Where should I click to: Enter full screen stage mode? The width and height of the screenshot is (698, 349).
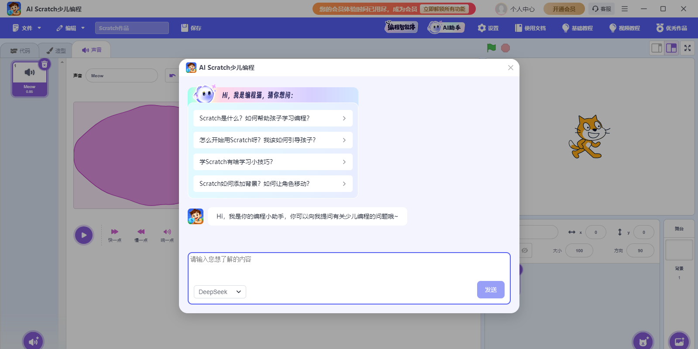point(688,48)
